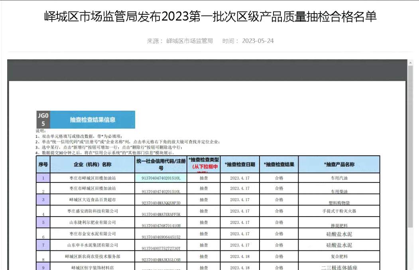
Task: Click instruction line 3 about '新增行' button
Action: coord(109,147)
